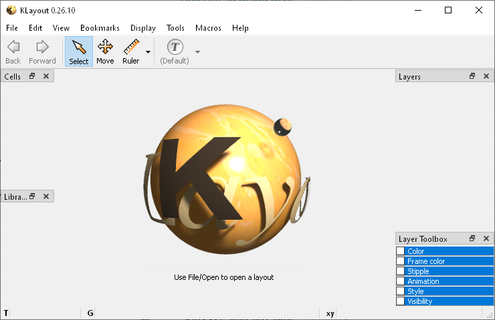Close the KLayout window
Screen dimensions: 495x320
point(478,10)
